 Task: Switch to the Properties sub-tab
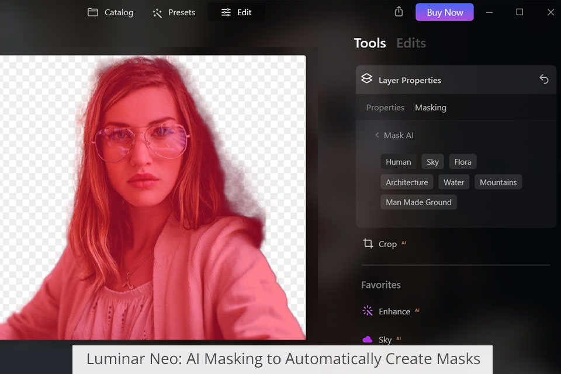pyautogui.click(x=385, y=108)
